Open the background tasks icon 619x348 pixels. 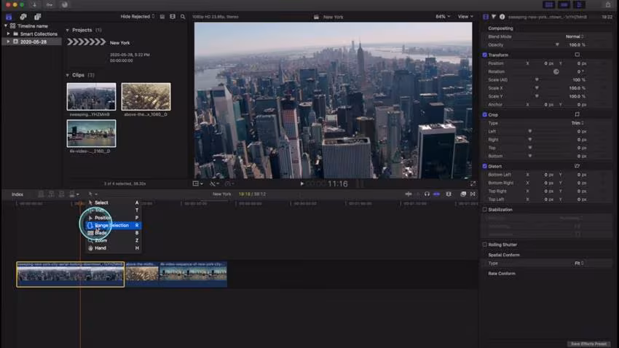point(64,5)
